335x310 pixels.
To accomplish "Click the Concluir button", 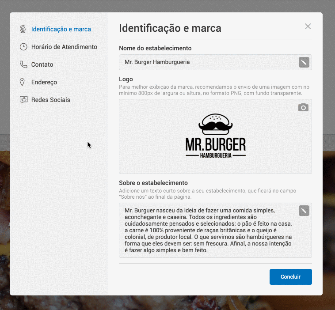I will pyautogui.click(x=290, y=277).
